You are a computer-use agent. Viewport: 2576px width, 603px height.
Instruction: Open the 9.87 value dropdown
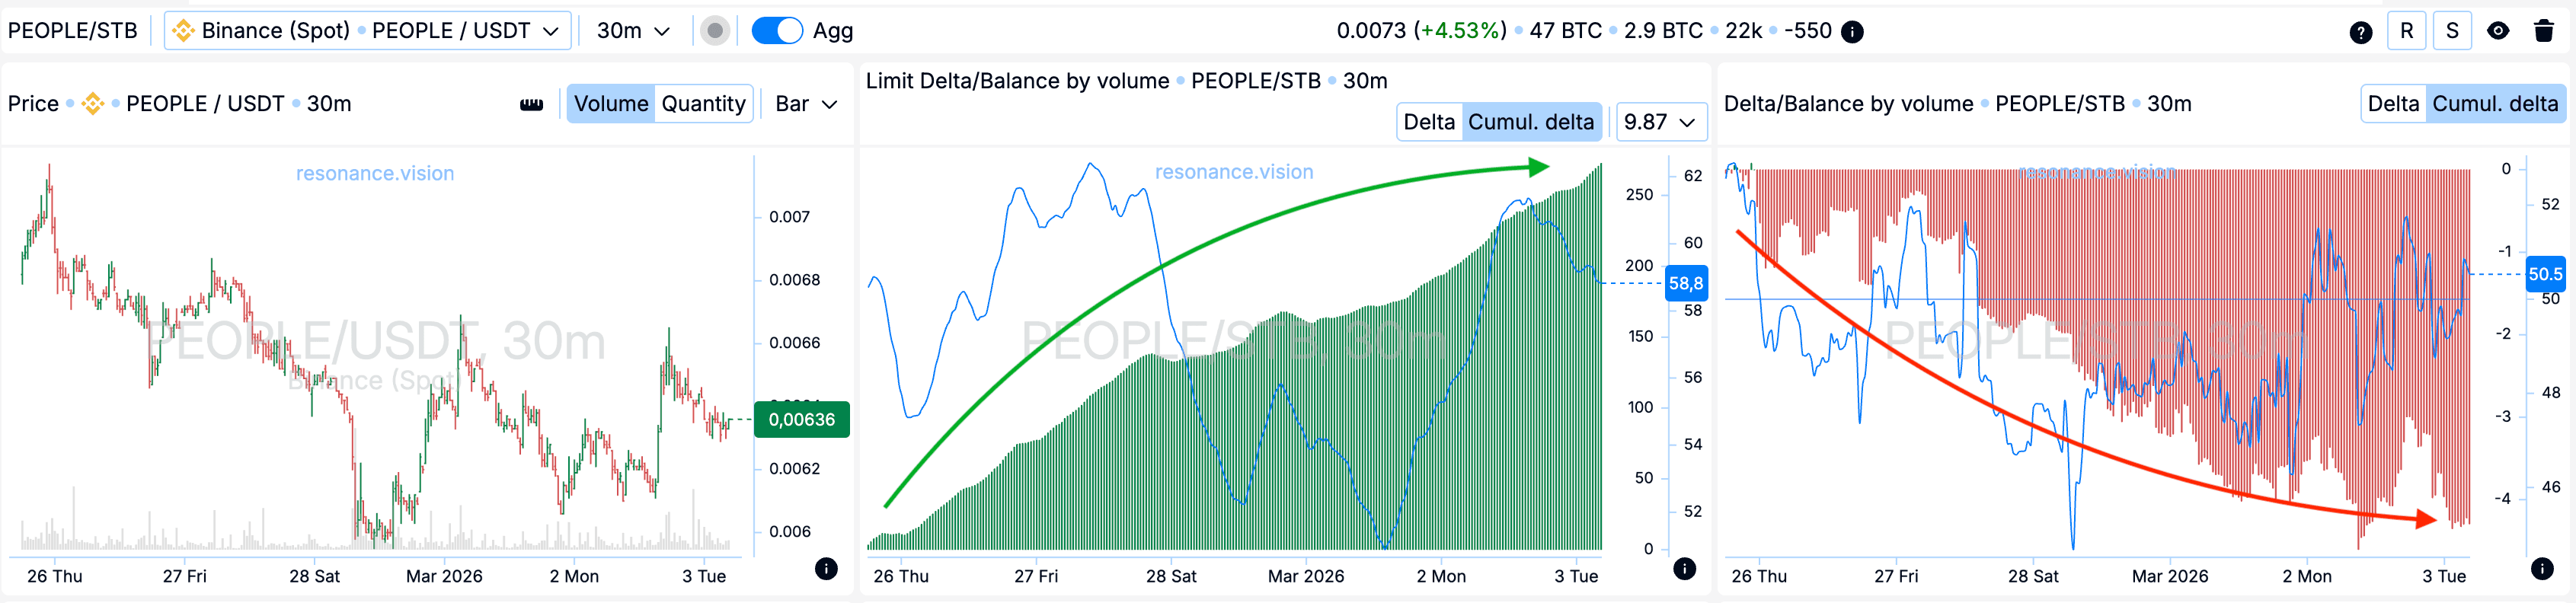click(x=1660, y=122)
